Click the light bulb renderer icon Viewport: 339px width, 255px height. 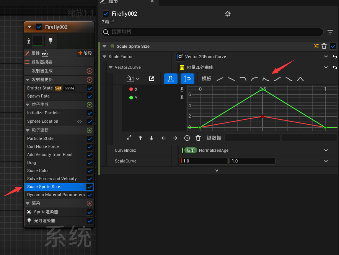[x=51, y=41]
